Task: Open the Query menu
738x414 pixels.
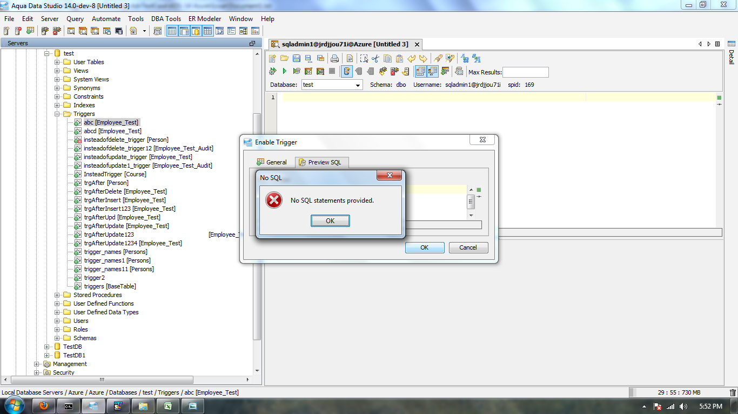Action: pyautogui.click(x=75, y=18)
